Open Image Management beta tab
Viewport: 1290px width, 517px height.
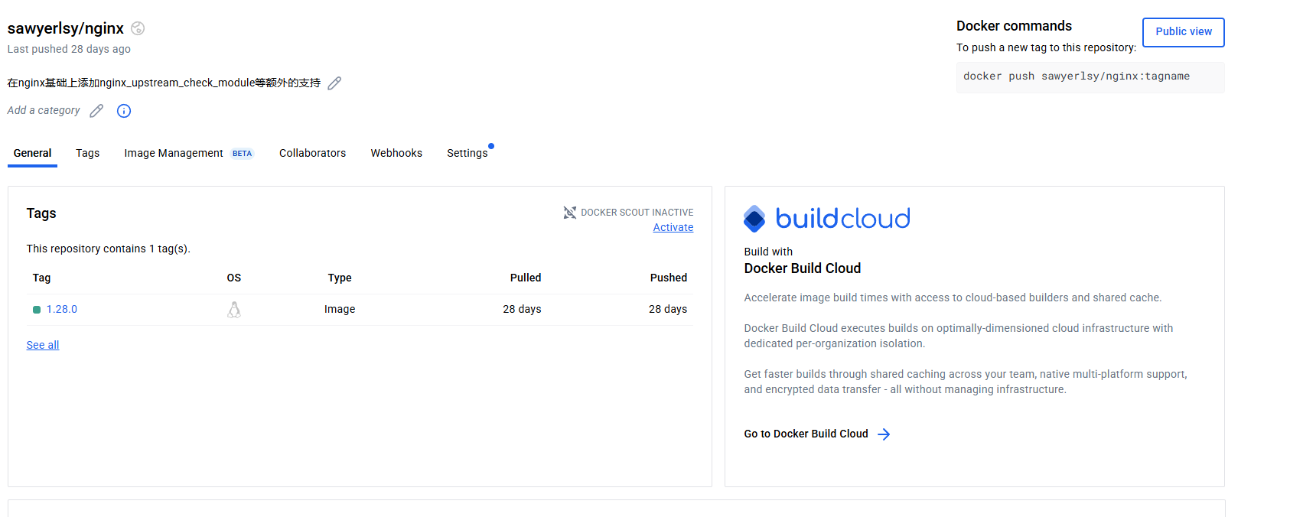189,153
